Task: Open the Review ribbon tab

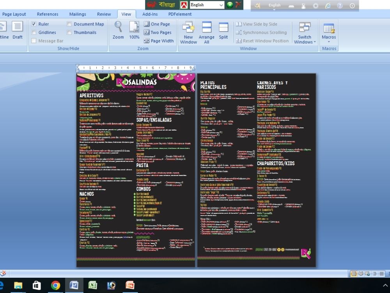Action: point(104,14)
